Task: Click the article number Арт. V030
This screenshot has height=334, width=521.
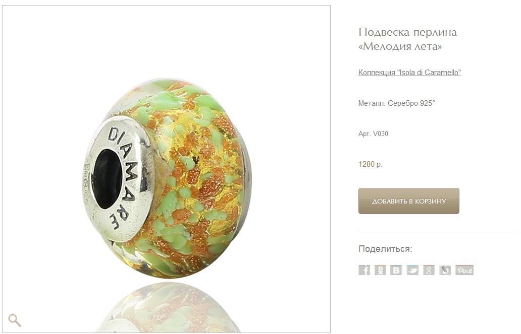Action: (373, 133)
